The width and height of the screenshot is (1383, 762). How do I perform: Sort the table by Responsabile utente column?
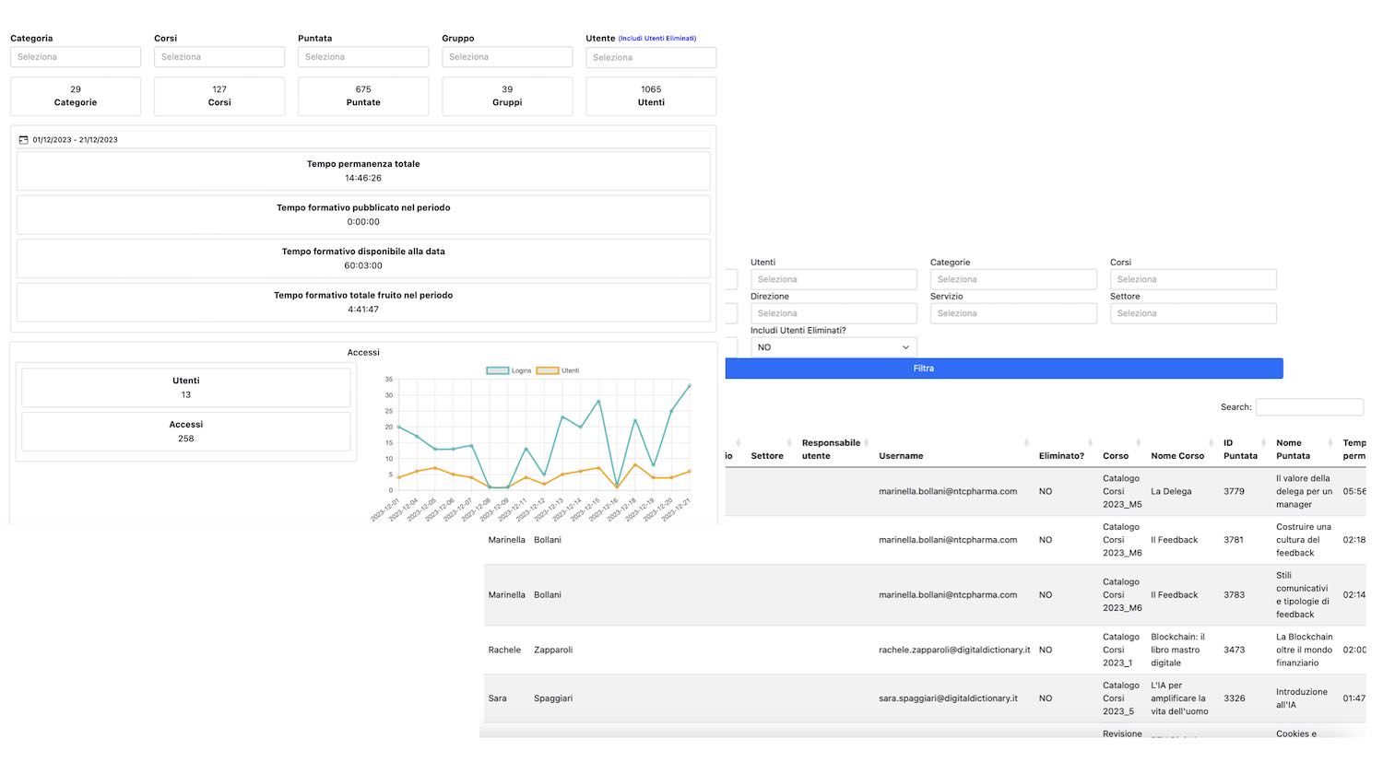832,449
